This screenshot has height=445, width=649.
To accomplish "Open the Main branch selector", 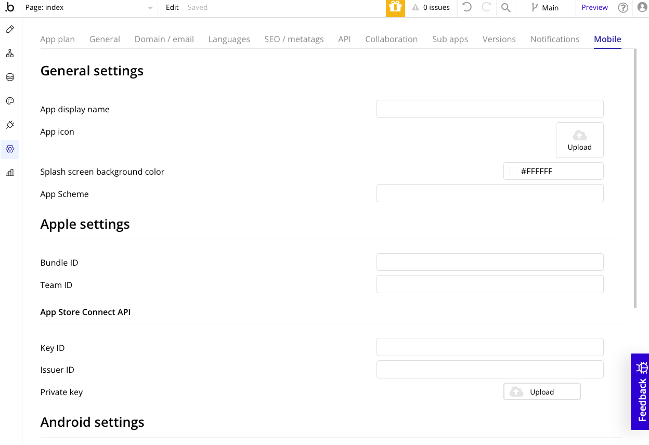I will click(x=544, y=8).
